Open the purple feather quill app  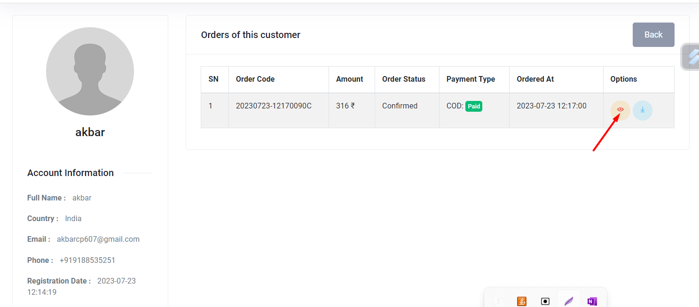[569, 301]
